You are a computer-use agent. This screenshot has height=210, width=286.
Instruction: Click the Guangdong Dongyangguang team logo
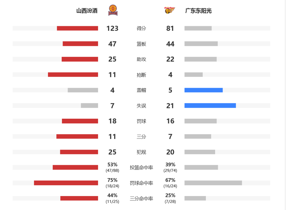(x=170, y=10)
